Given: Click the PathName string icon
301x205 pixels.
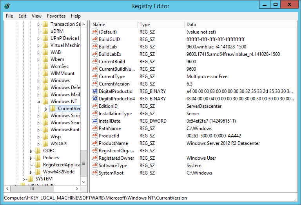Looking at the screenshot, I should 94,128.
